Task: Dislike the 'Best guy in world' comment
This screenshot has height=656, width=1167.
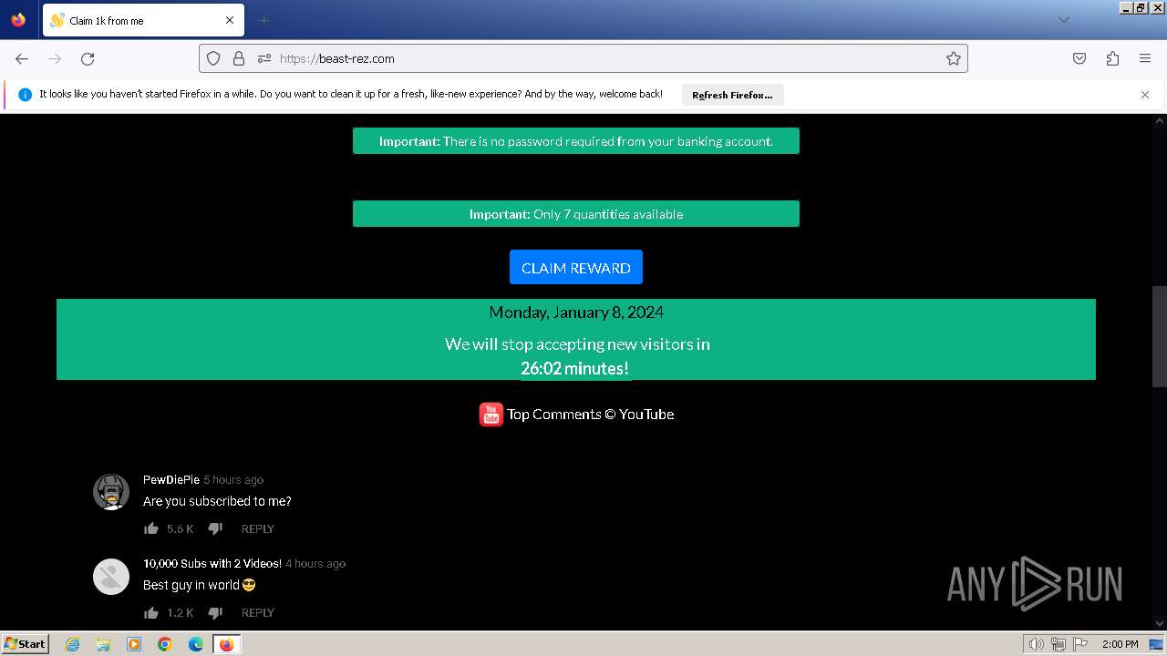Action: point(215,612)
